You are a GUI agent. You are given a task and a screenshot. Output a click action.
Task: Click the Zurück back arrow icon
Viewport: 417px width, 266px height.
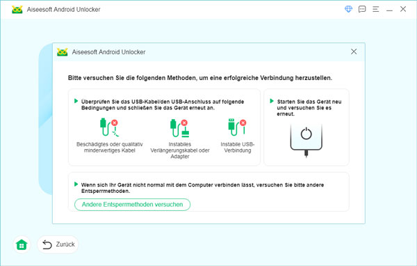pos(47,244)
